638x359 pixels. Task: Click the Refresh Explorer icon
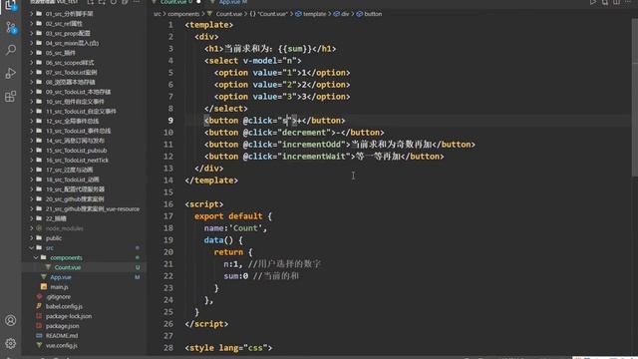pos(114,2)
